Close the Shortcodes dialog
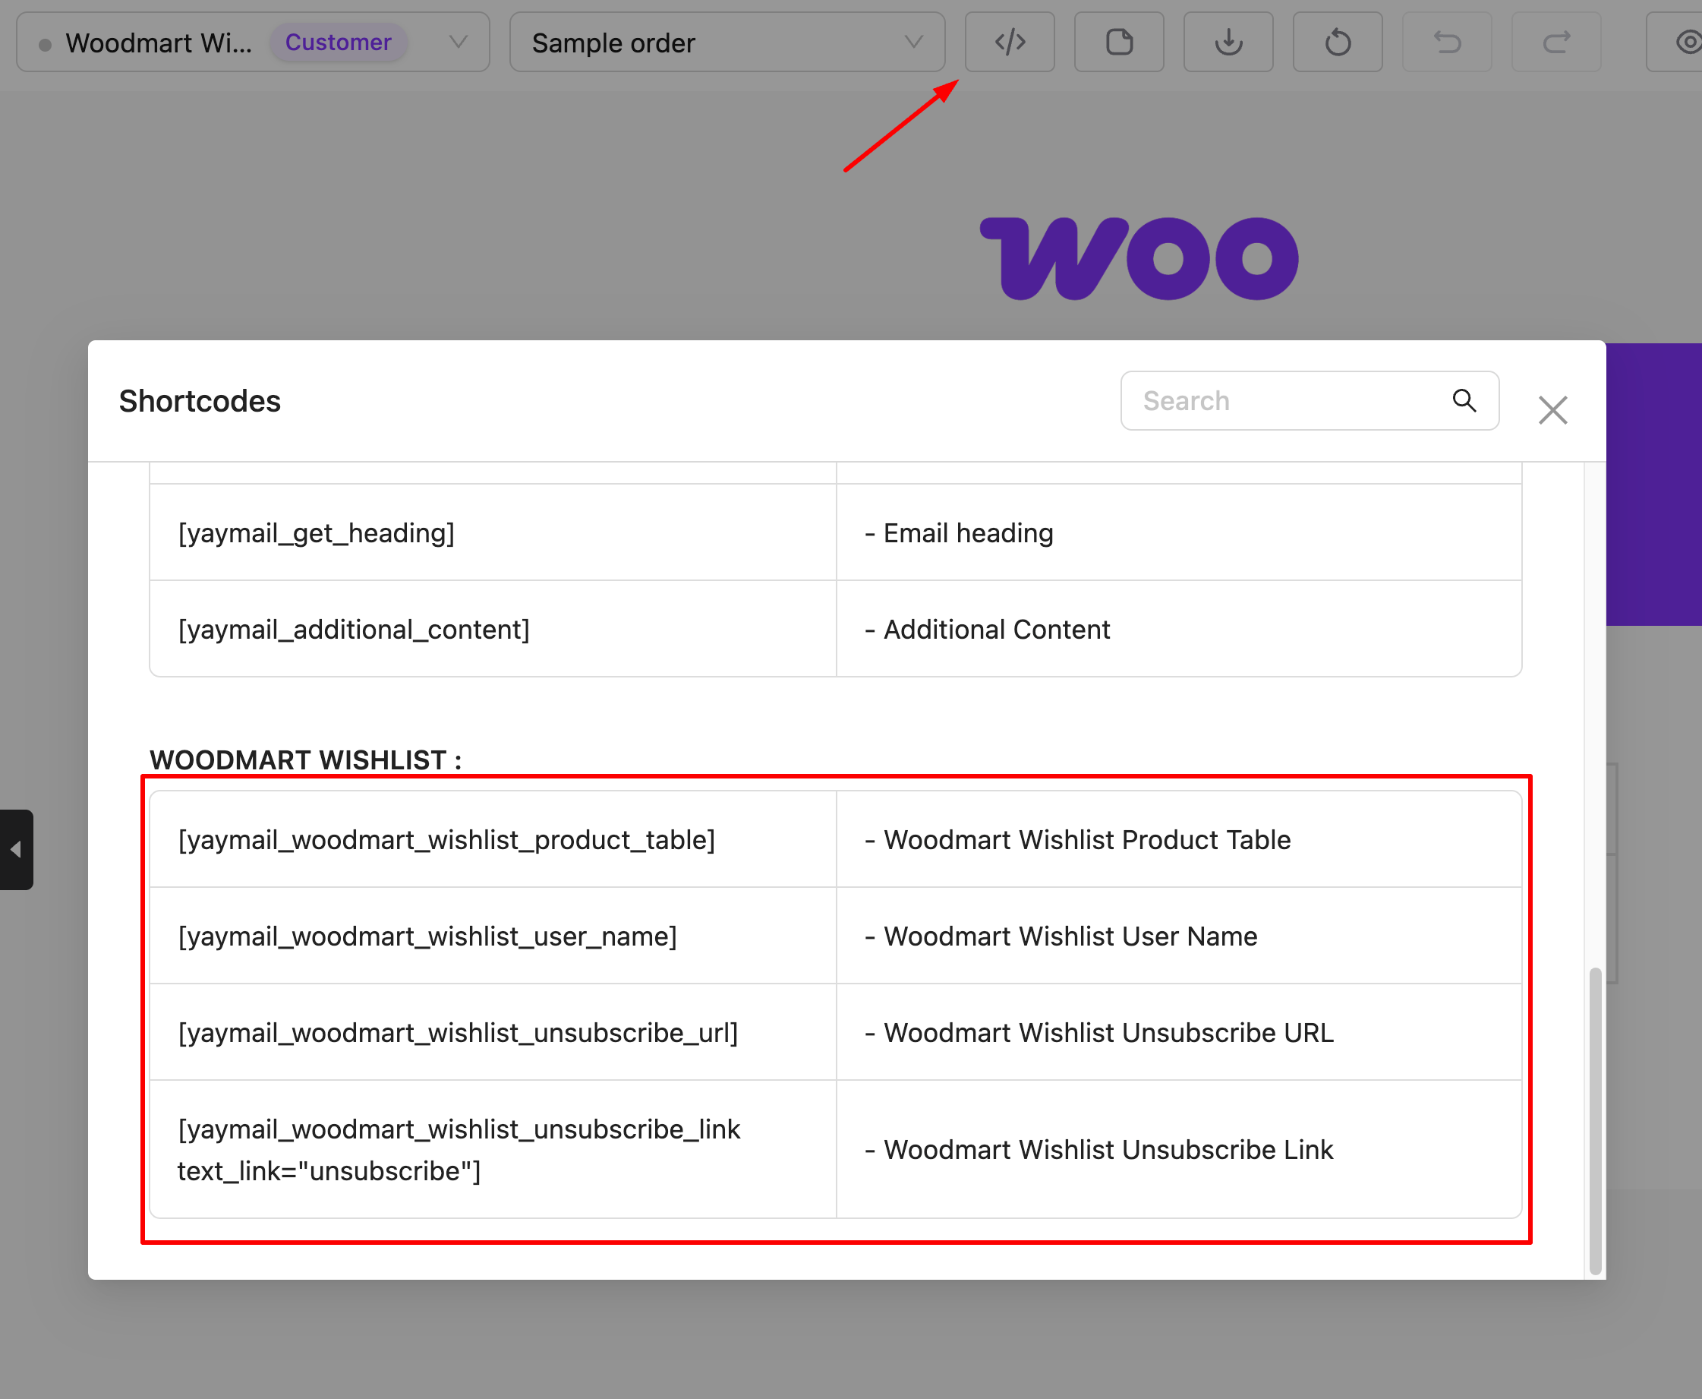Image resolution: width=1702 pixels, height=1399 pixels. (x=1552, y=410)
